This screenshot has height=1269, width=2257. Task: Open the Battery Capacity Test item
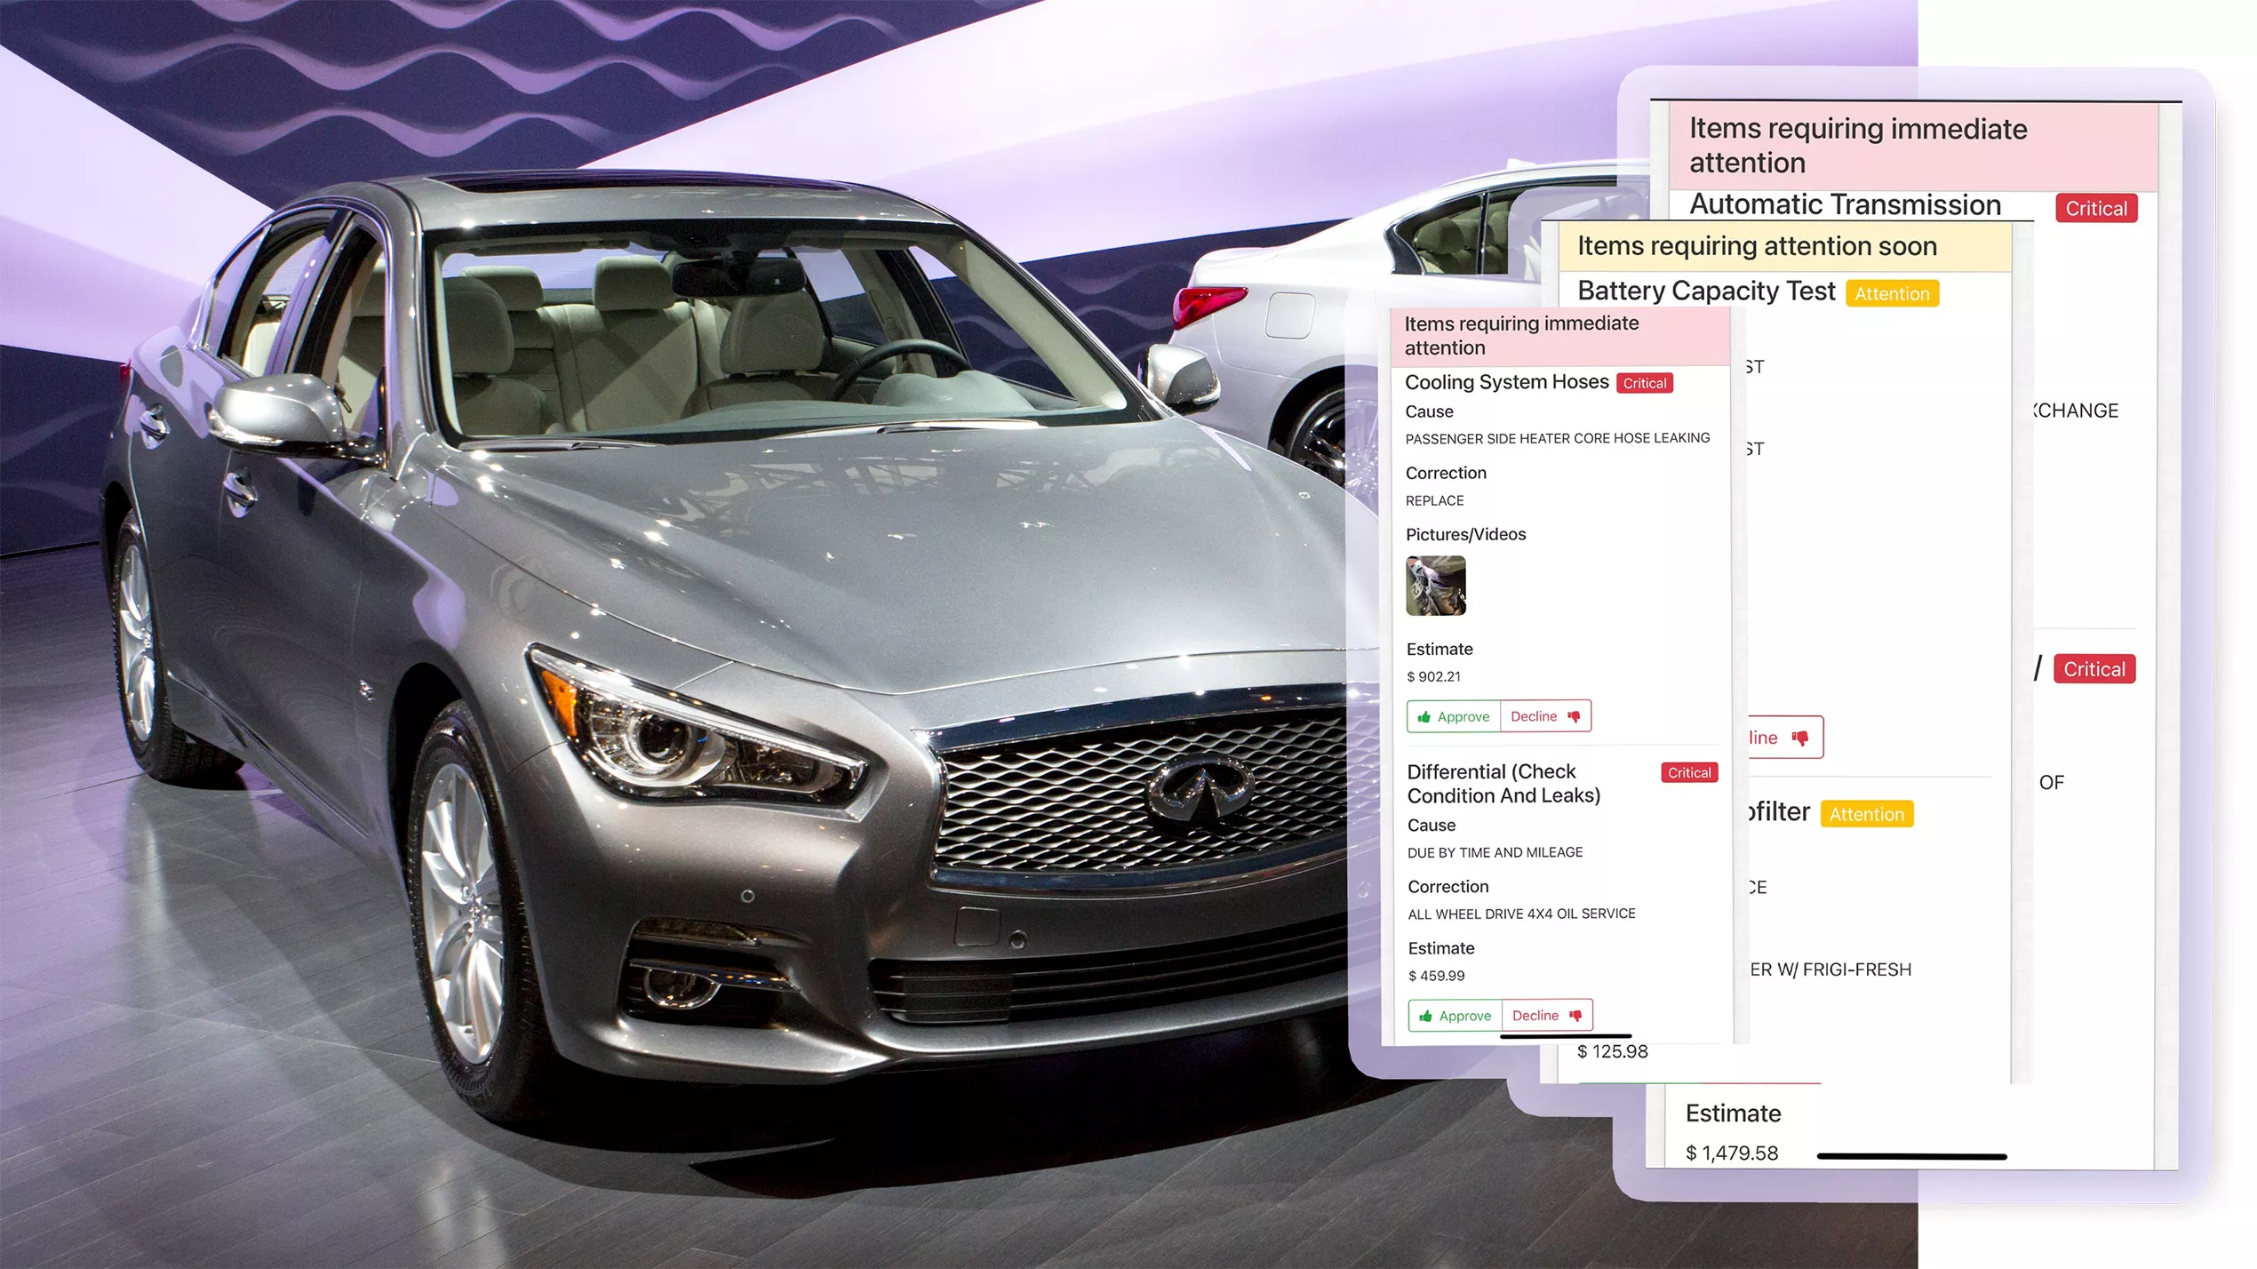click(x=1705, y=291)
